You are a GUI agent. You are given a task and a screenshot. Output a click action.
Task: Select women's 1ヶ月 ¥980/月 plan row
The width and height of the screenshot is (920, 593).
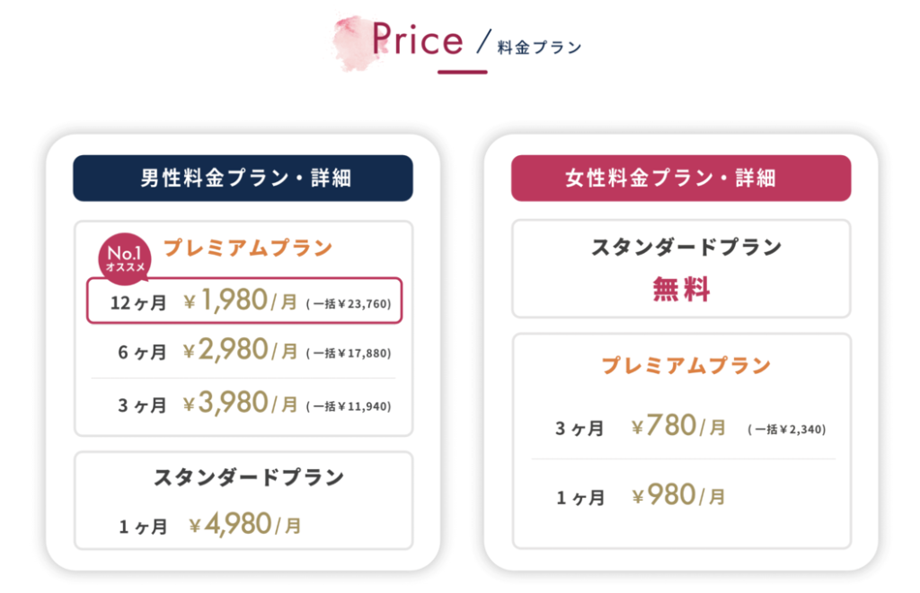point(683,497)
